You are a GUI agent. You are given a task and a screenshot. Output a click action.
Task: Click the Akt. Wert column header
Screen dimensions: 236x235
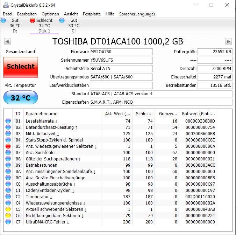pos(117,114)
